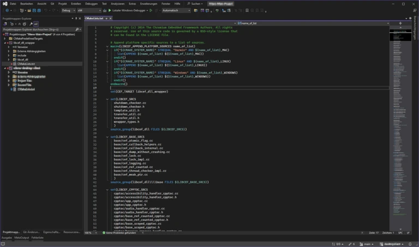Click output window icon at bottom left
The width and height of the screenshot is (419, 247).
[x=3, y=244]
